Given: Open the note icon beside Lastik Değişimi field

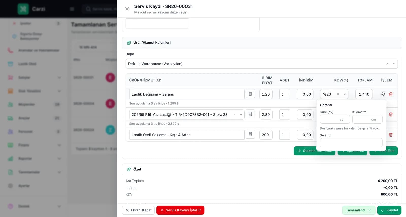Looking at the screenshot, I should pyautogui.click(x=250, y=94).
